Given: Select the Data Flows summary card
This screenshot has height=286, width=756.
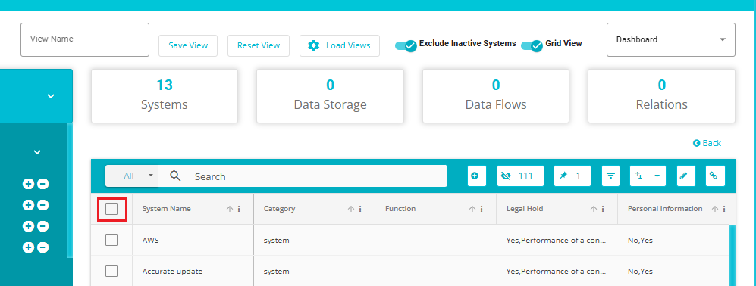Looking at the screenshot, I should click(x=496, y=96).
